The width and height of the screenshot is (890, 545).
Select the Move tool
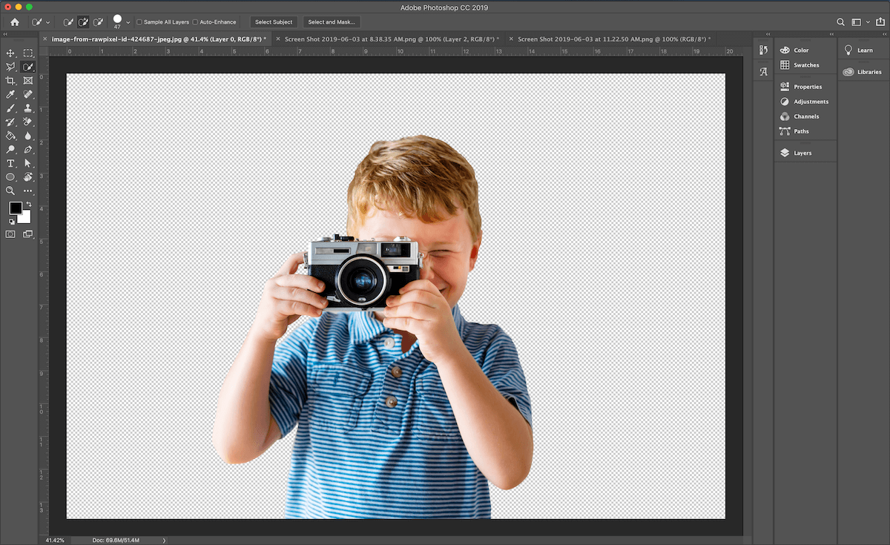10,52
